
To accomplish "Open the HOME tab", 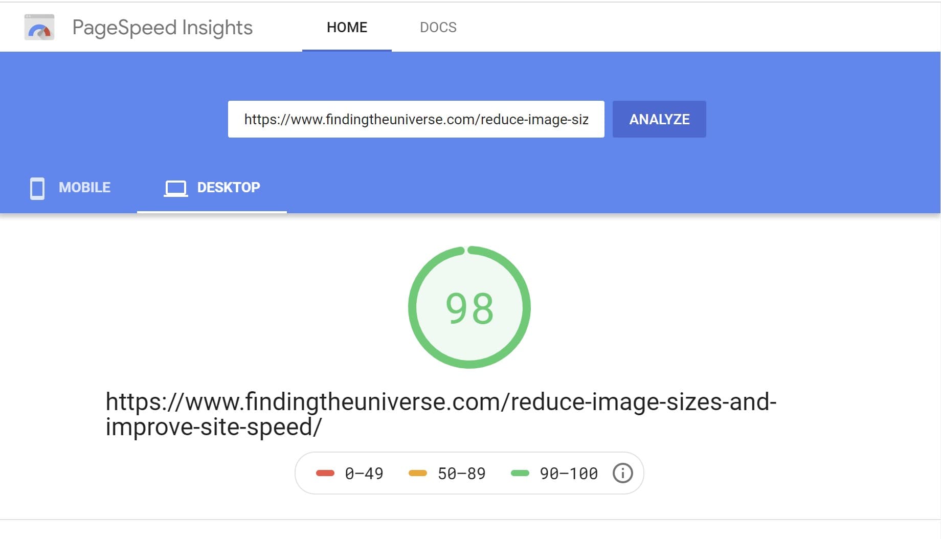I will pyautogui.click(x=347, y=27).
